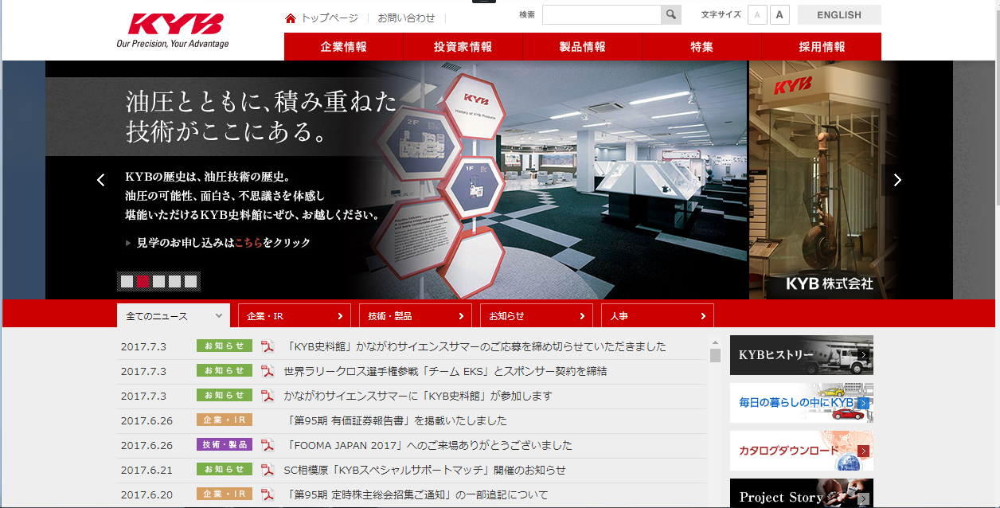The height and width of the screenshot is (508, 1000).
Task: Open かながわサイエンスサマーに「KYB史料館」が参加します headline
Action: (x=417, y=396)
